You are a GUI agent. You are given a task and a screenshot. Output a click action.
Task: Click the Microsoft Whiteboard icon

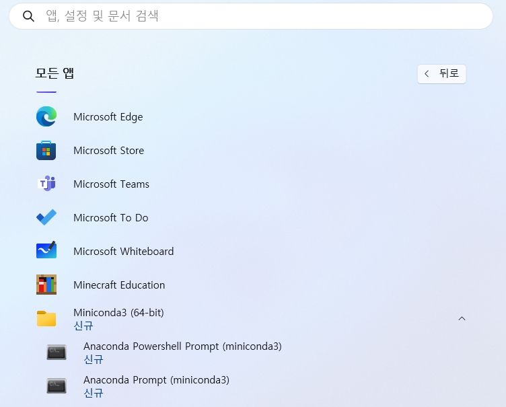(x=46, y=250)
